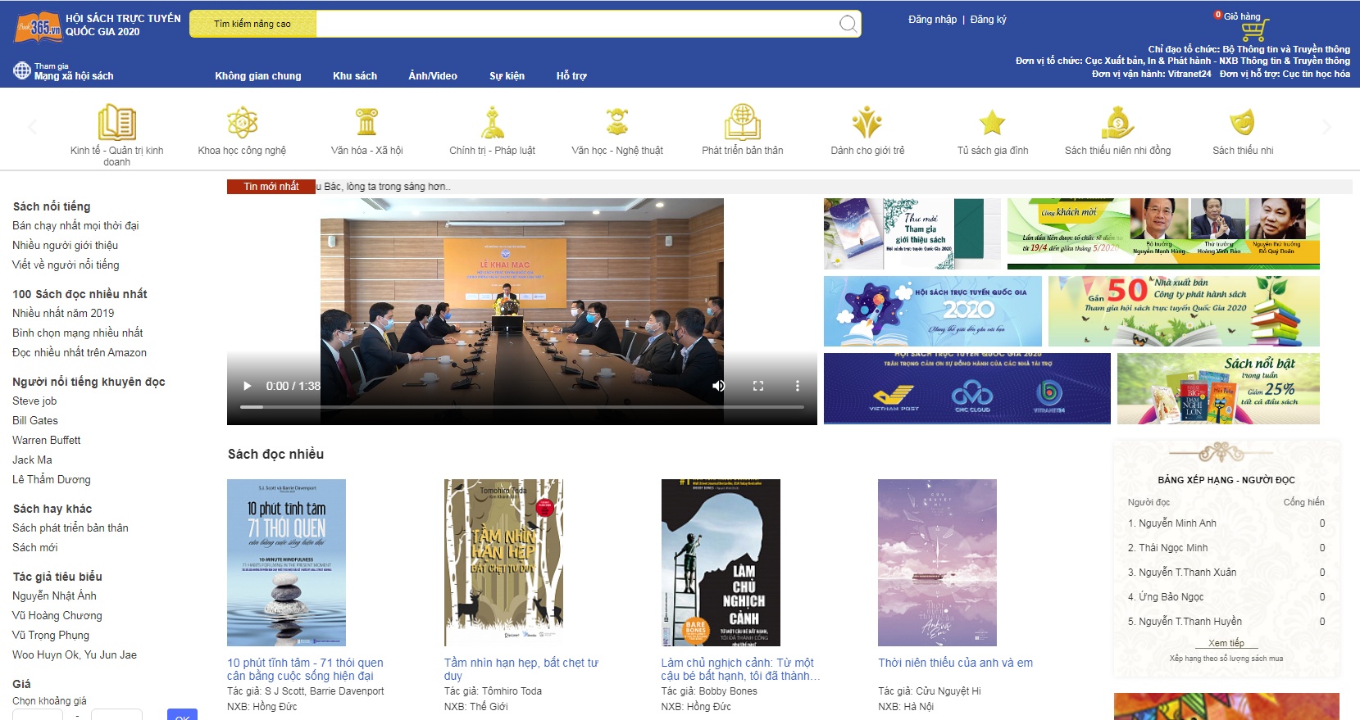
Task: Play the opening ceremony video
Action: [247, 386]
